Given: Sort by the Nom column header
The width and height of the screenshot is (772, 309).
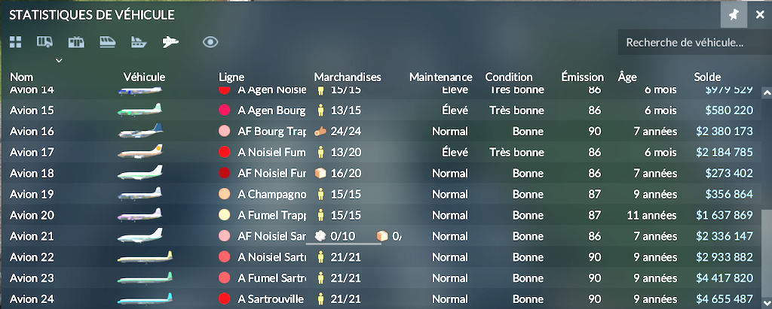Looking at the screenshot, I should coord(21,77).
